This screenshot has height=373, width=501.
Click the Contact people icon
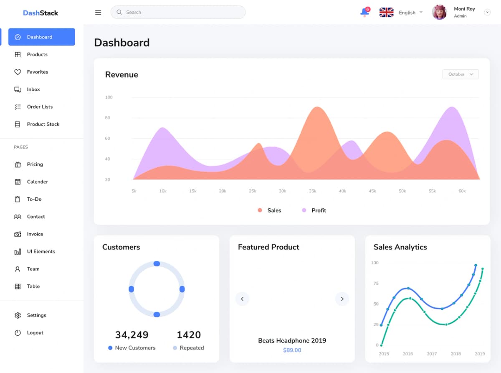(18, 217)
